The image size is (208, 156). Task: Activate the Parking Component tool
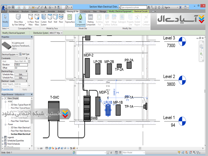click(x=90, y=19)
